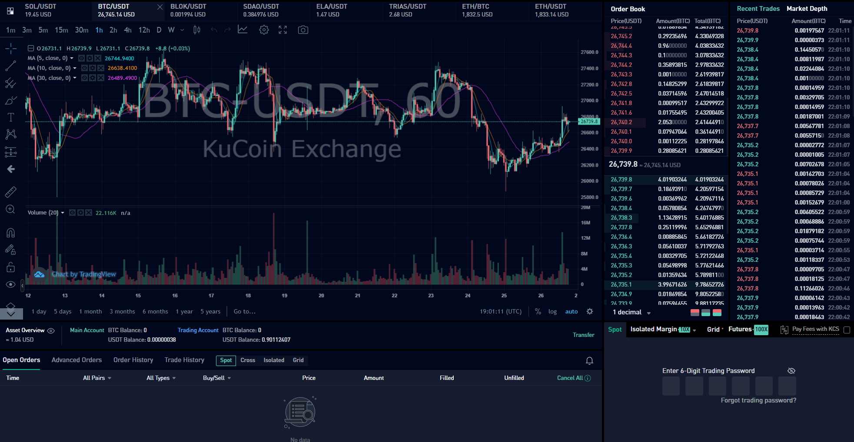Open settings for Volume indicator
Image resolution: width=854 pixels, height=442 pixels.
pyautogui.click(x=81, y=213)
